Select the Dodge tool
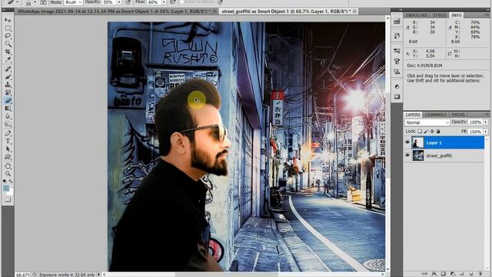Screen dimensions: 492x277 8,124
